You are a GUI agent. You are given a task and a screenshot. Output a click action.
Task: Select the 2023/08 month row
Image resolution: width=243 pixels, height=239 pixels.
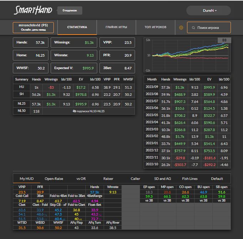(187, 94)
